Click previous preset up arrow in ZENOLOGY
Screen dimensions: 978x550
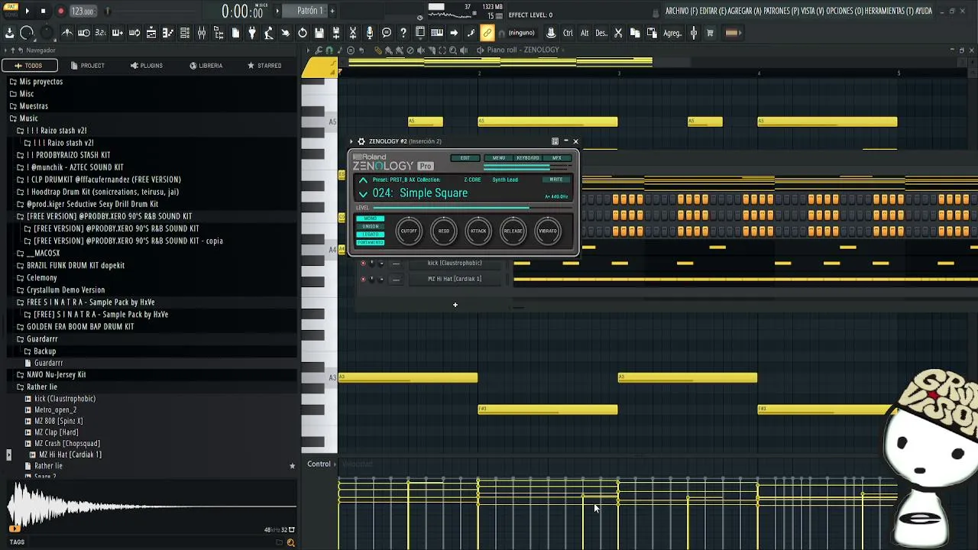(x=363, y=180)
